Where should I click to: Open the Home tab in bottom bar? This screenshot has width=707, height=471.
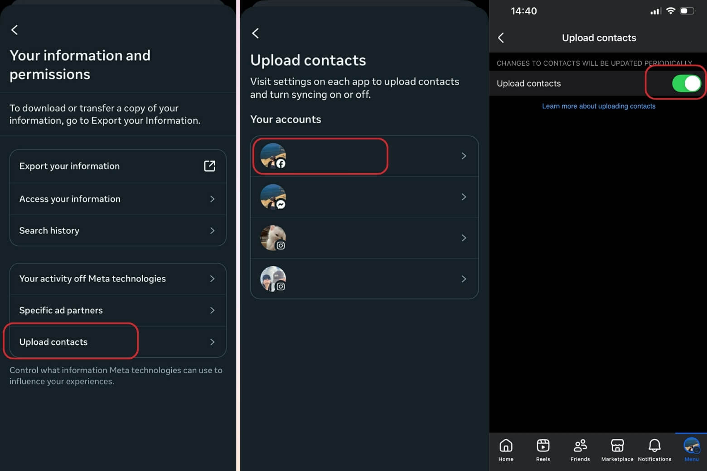(x=506, y=450)
